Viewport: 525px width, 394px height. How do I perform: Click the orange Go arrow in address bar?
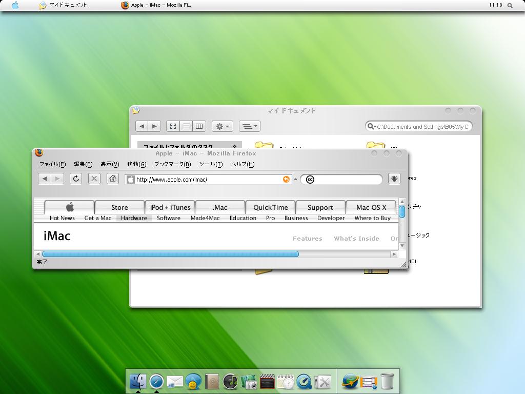286,179
